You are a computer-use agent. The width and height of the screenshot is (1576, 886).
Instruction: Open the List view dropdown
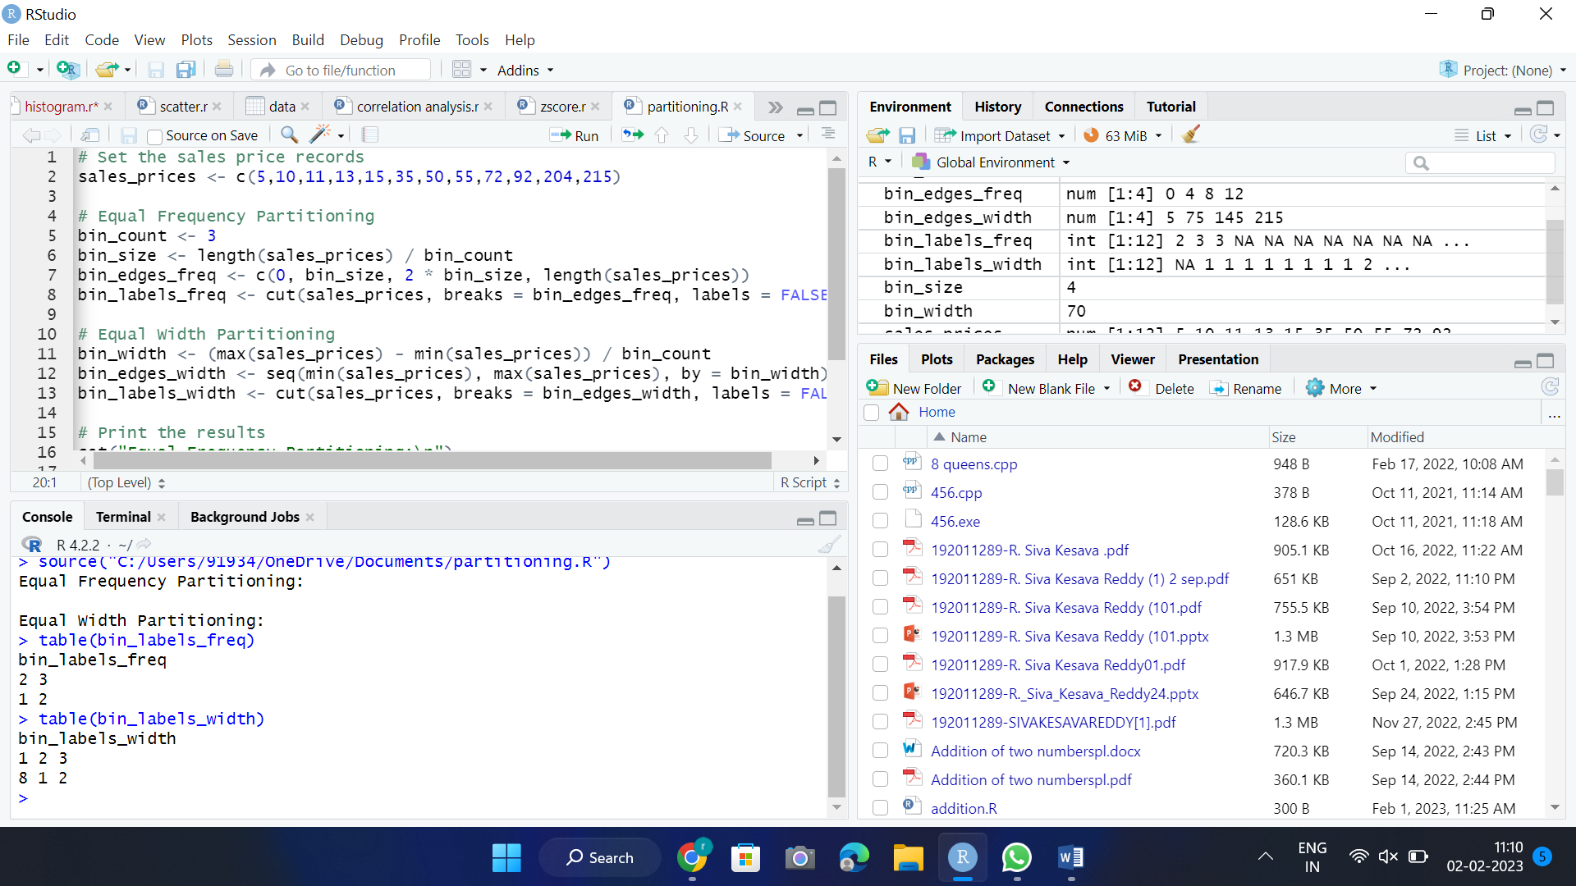tap(1483, 136)
